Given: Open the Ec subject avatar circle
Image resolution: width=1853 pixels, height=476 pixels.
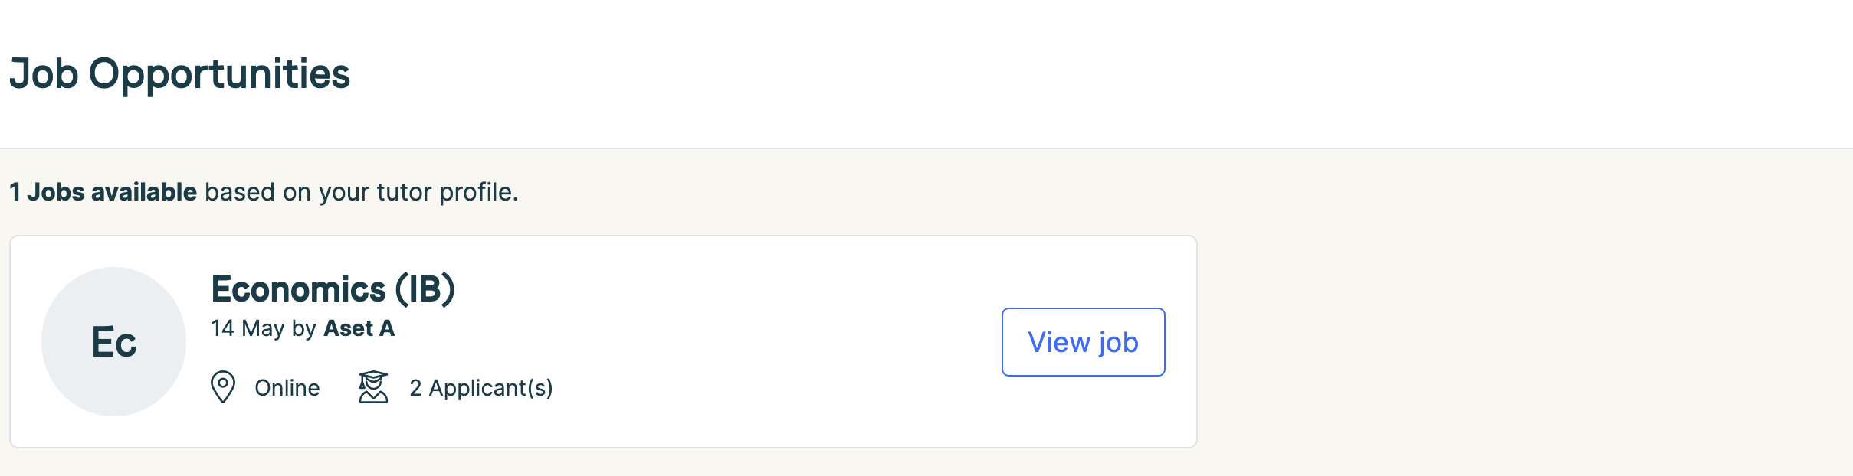Looking at the screenshot, I should (x=113, y=341).
